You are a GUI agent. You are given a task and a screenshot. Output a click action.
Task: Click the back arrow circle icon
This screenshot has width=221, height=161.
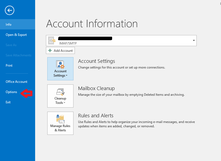(9, 10)
